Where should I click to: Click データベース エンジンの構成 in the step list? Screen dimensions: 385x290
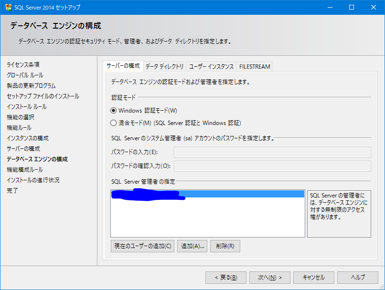click(37, 159)
